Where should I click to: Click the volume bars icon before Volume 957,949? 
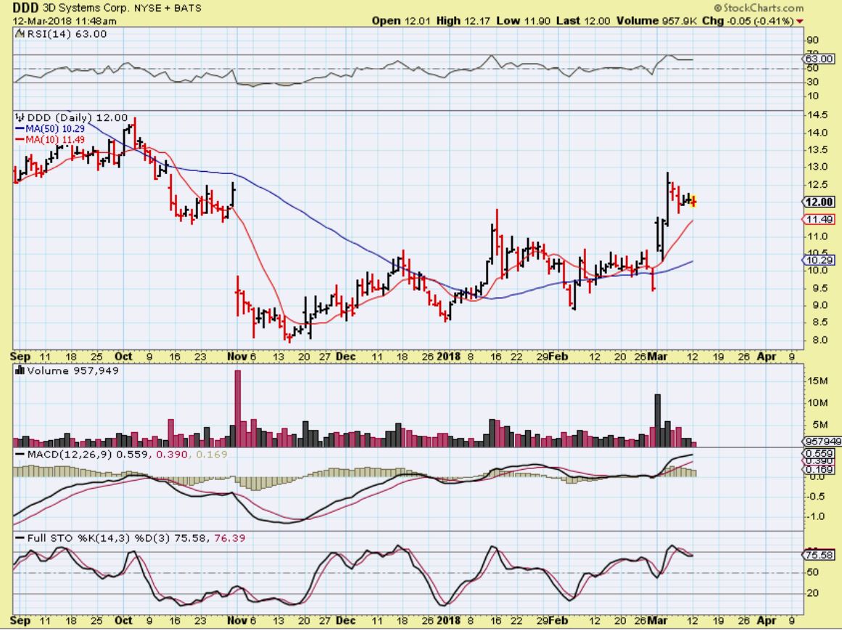pos(20,370)
